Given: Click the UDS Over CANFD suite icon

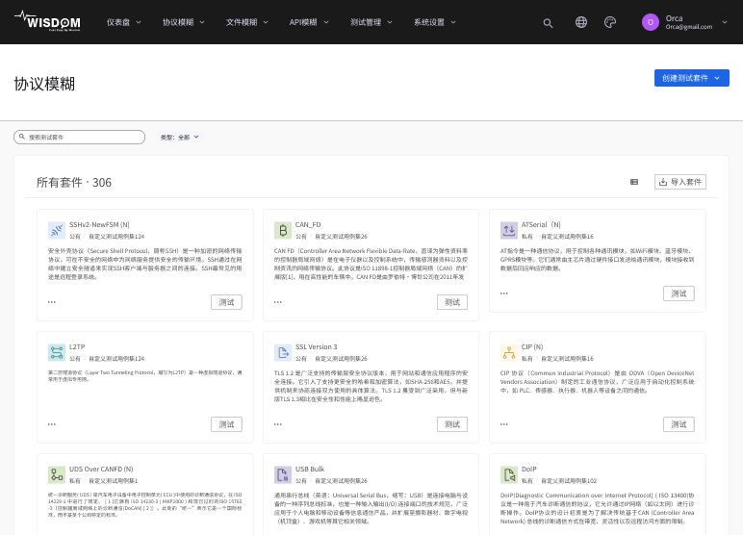Looking at the screenshot, I should point(57,474).
